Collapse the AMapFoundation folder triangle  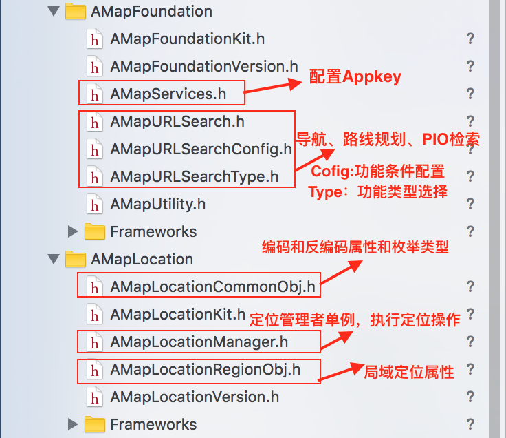tap(54, 11)
